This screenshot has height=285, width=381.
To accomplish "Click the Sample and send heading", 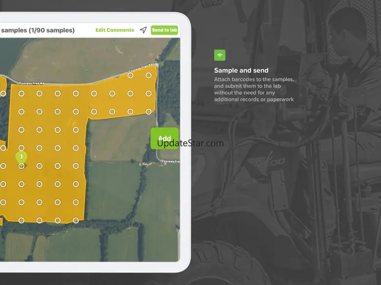I will click(x=241, y=71).
